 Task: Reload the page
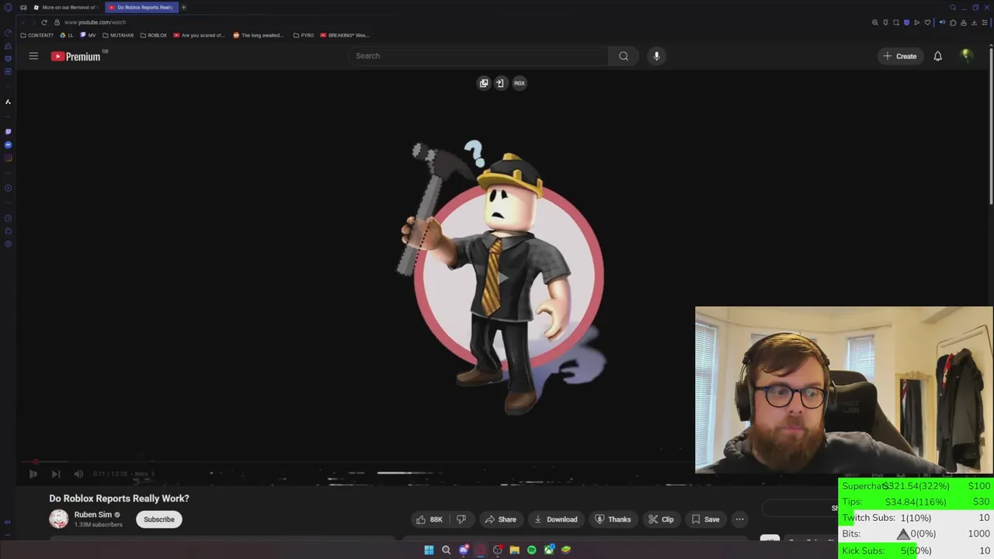[44, 22]
